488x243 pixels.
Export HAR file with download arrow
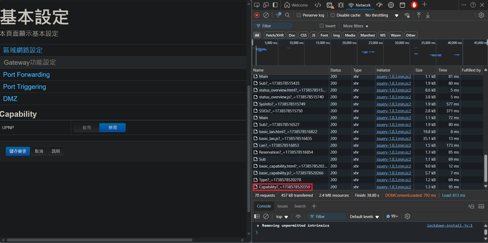tap(428, 15)
